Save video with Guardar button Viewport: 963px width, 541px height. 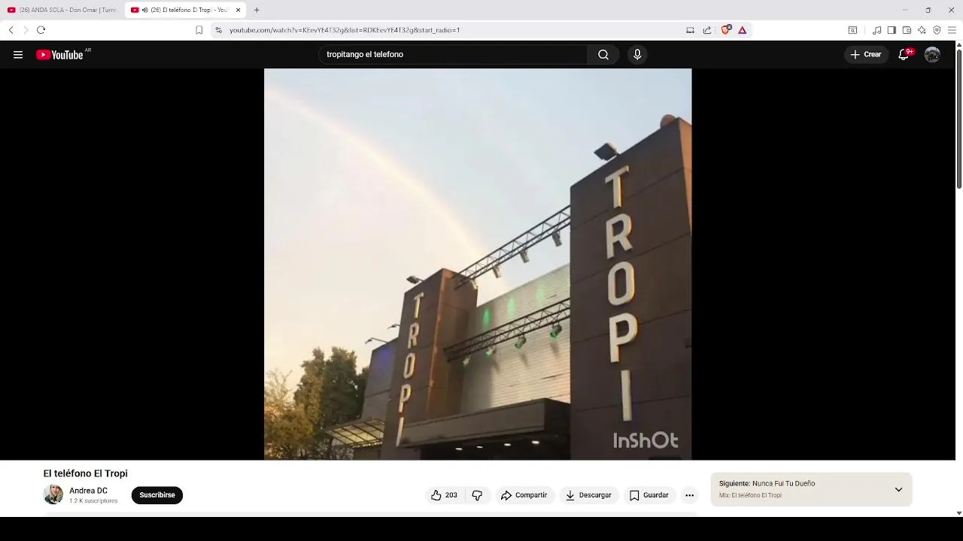[x=649, y=495]
